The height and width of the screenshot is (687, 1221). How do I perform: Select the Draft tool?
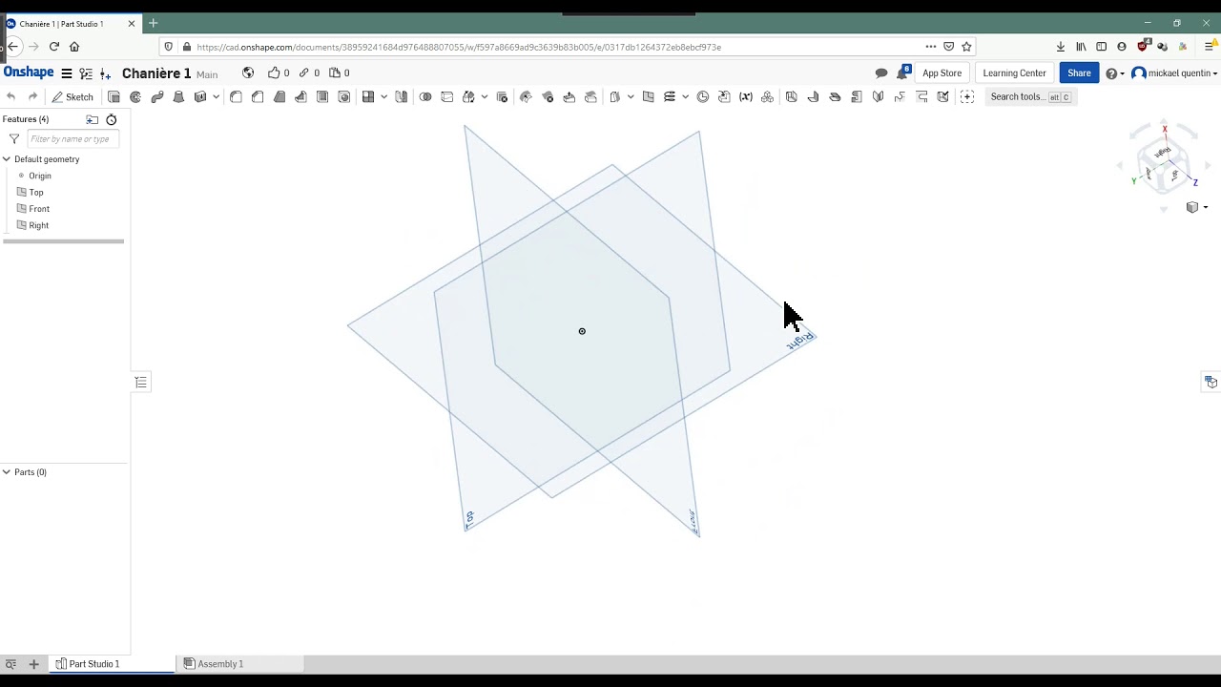279,96
